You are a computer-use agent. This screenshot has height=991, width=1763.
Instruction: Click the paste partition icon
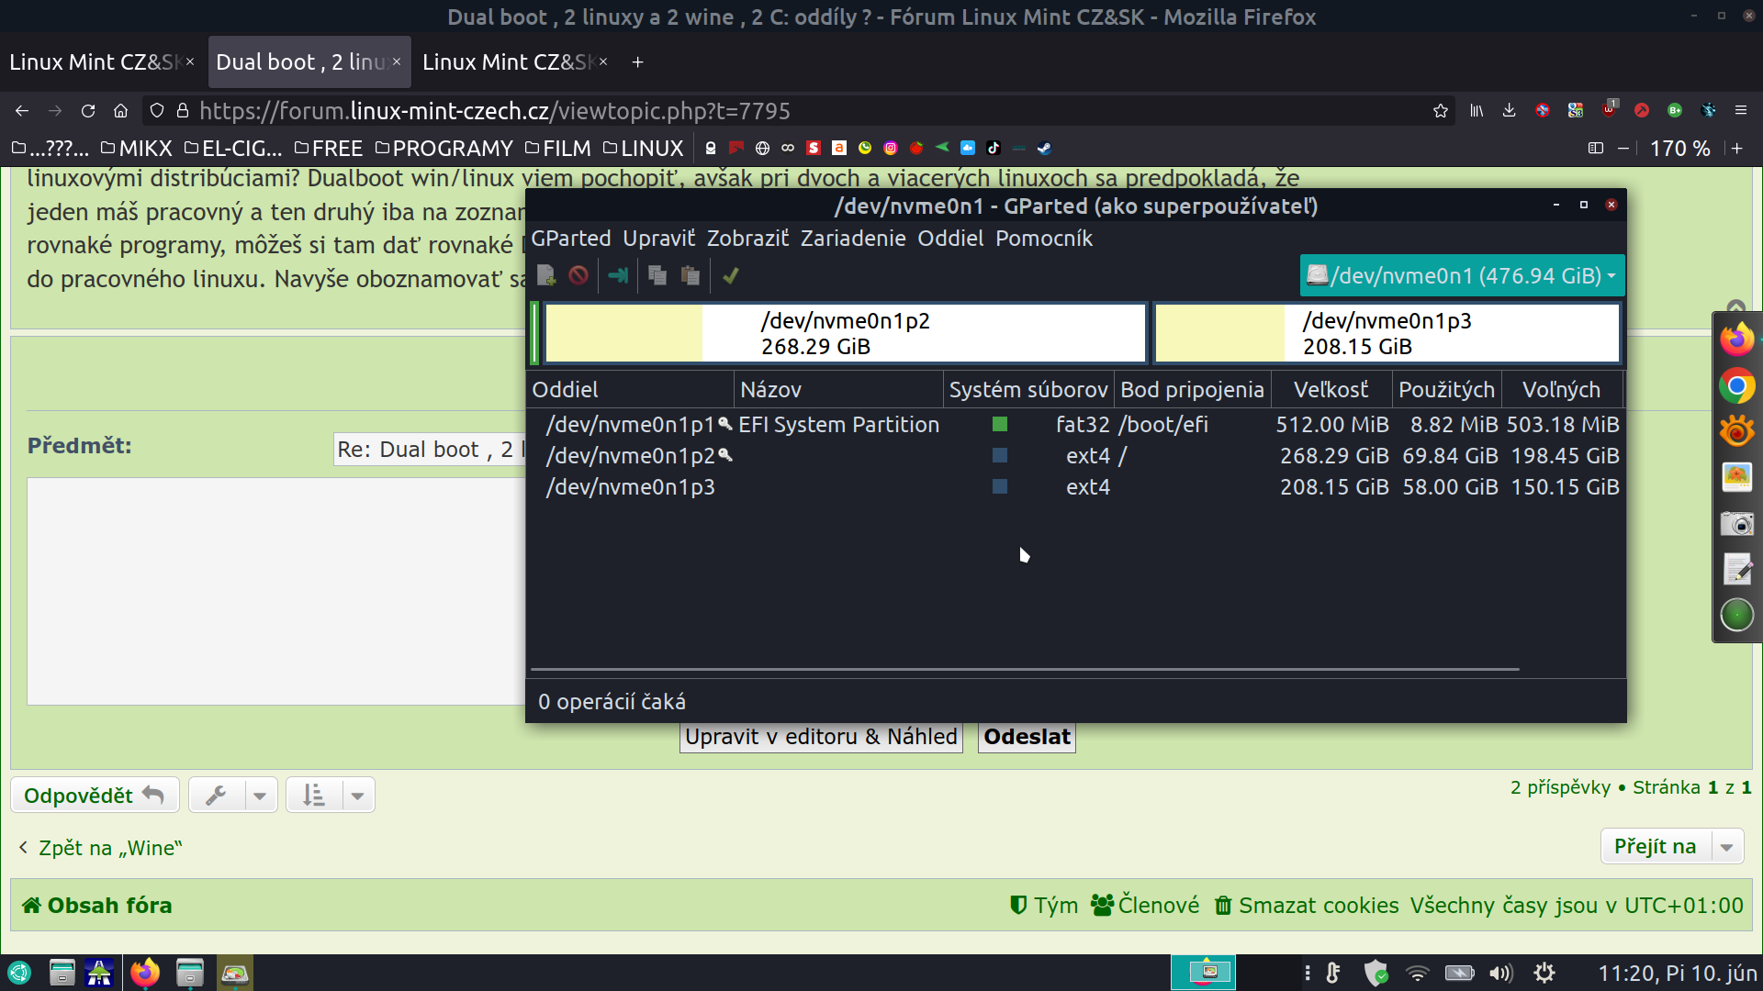point(691,275)
